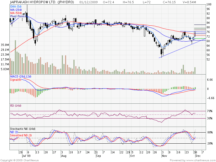Select the H=76.5 high value
This screenshot has width=216, height=162.
pyautogui.click(x=129, y=2)
